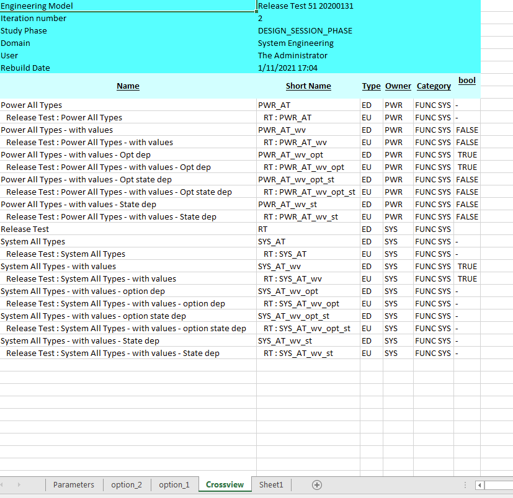The image size is (513, 498).
Task: Switch to the Parameters sheet
Action: click(x=73, y=484)
